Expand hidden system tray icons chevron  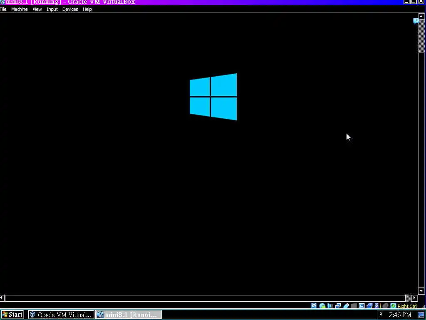click(381, 314)
